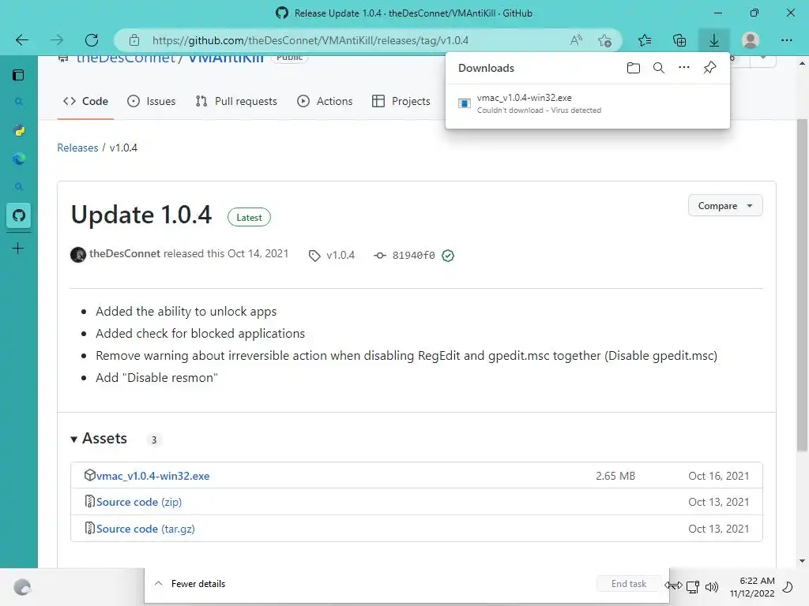809x606 pixels.
Task: Open the v1.0.4 tag link
Action: (x=332, y=255)
